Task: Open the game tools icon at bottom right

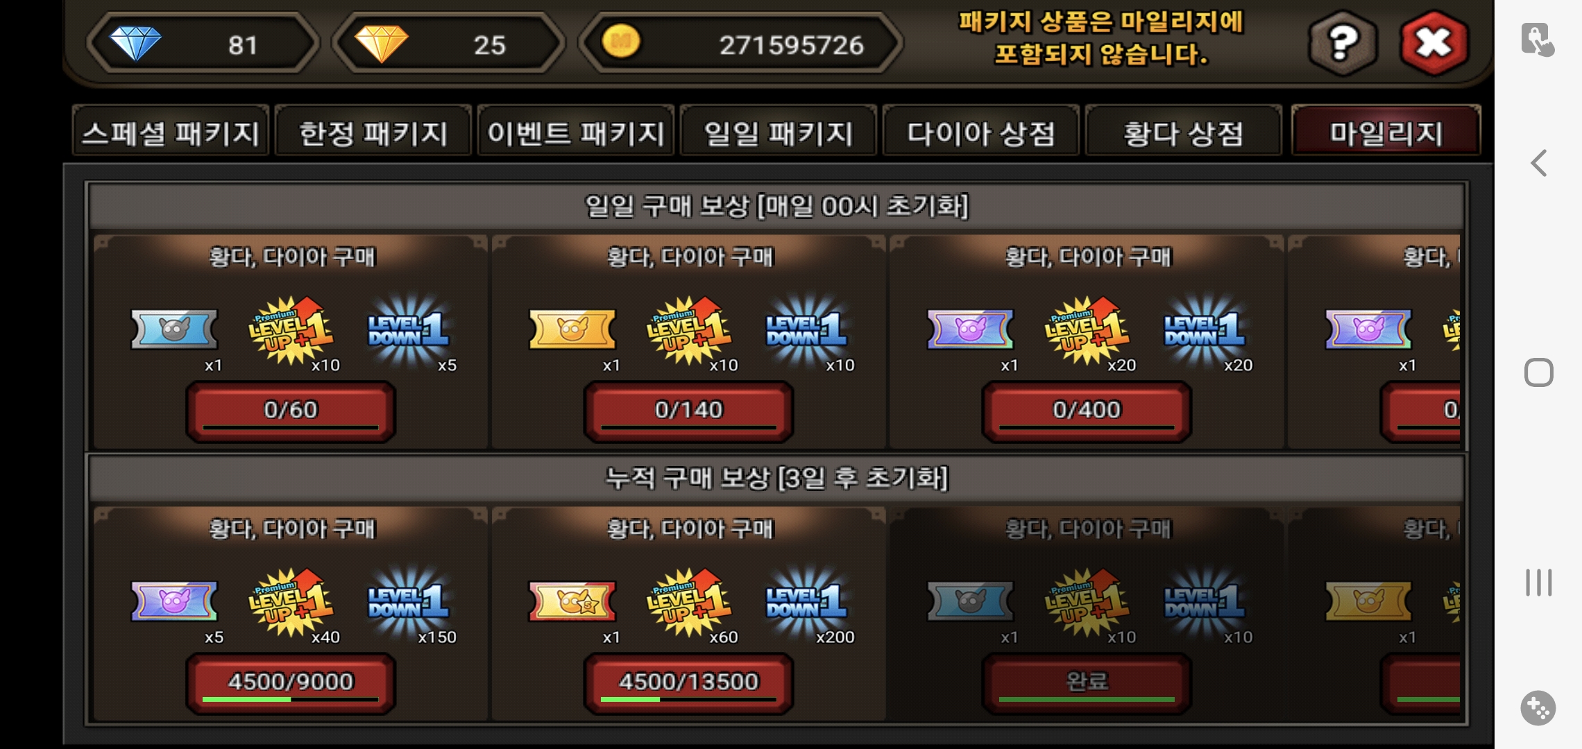Action: (x=1538, y=708)
